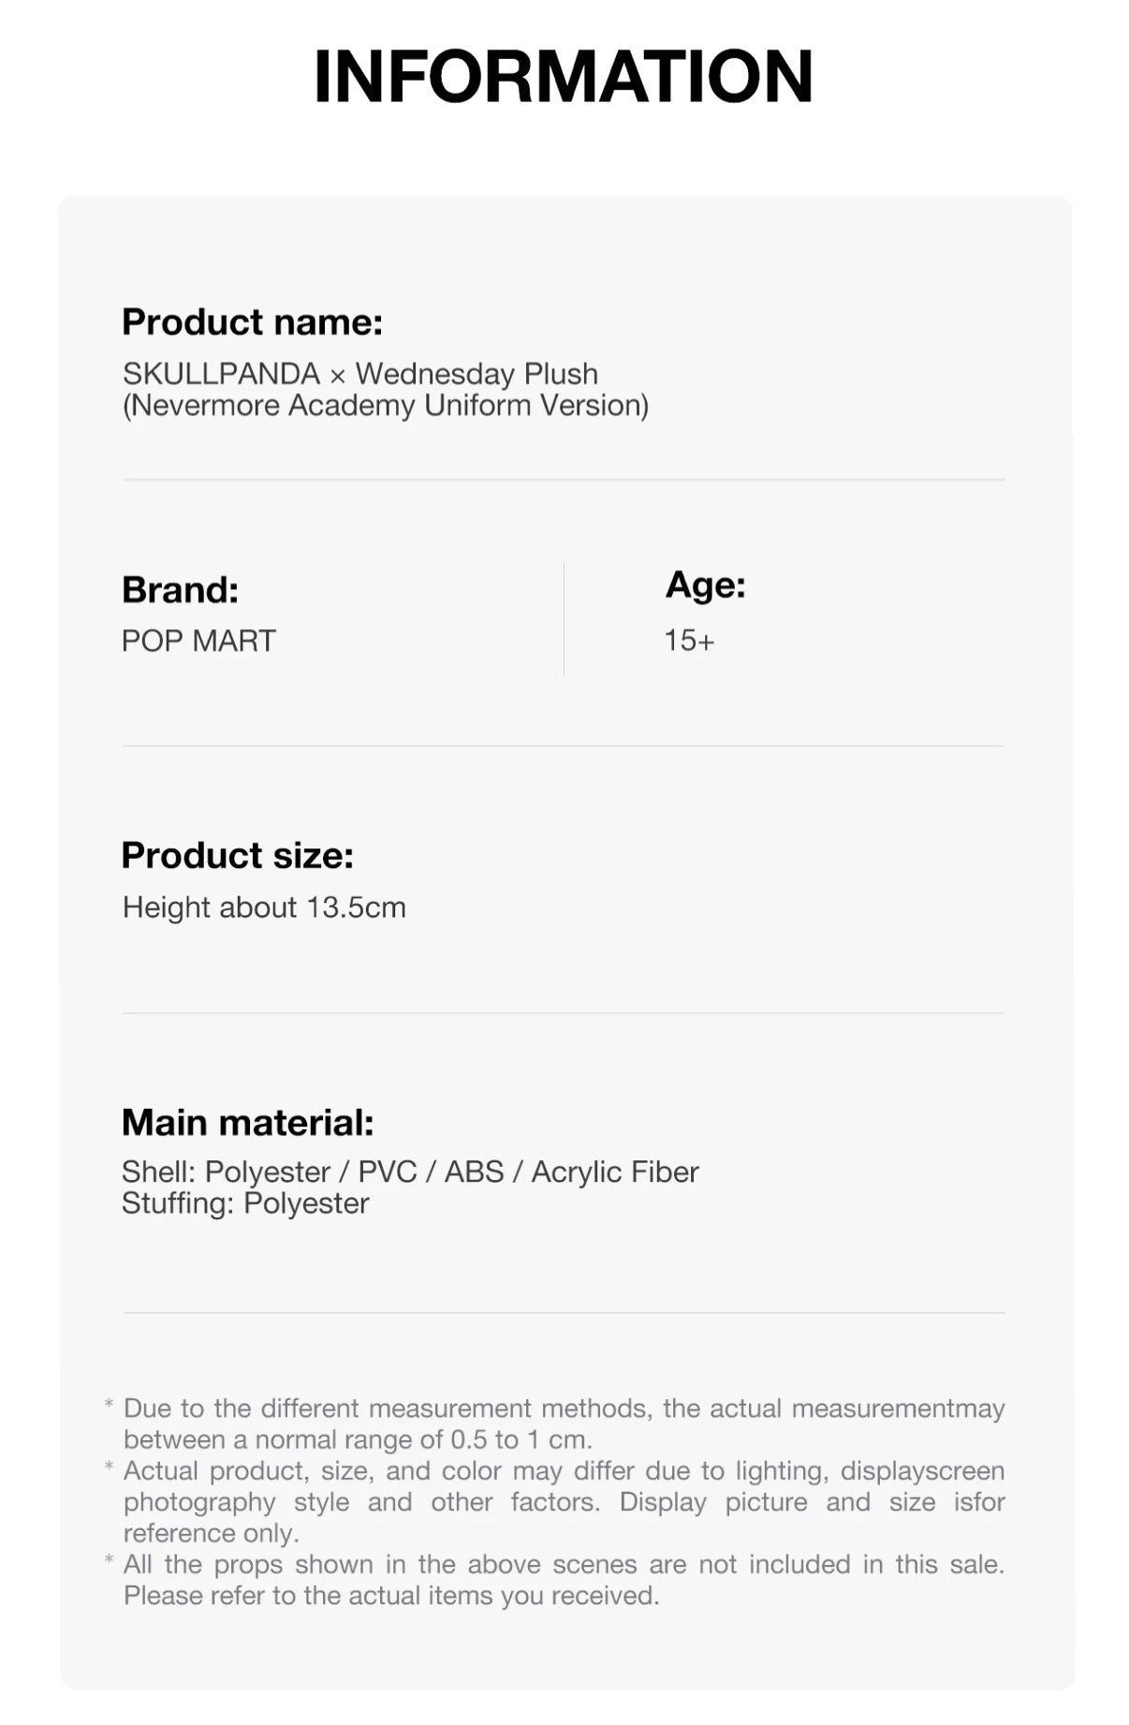Click the measurement methods disclaimer note
This screenshot has width=1129, height=1725.
[564, 1408]
